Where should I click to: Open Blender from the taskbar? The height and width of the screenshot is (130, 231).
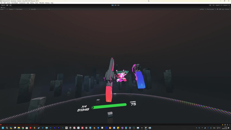point(94,128)
